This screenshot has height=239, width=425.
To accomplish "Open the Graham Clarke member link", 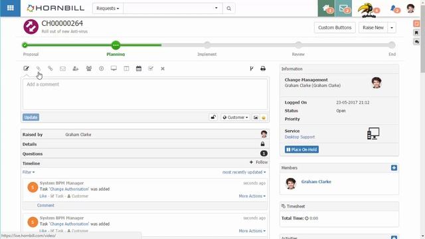I will pyautogui.click(x=316, y=181).
